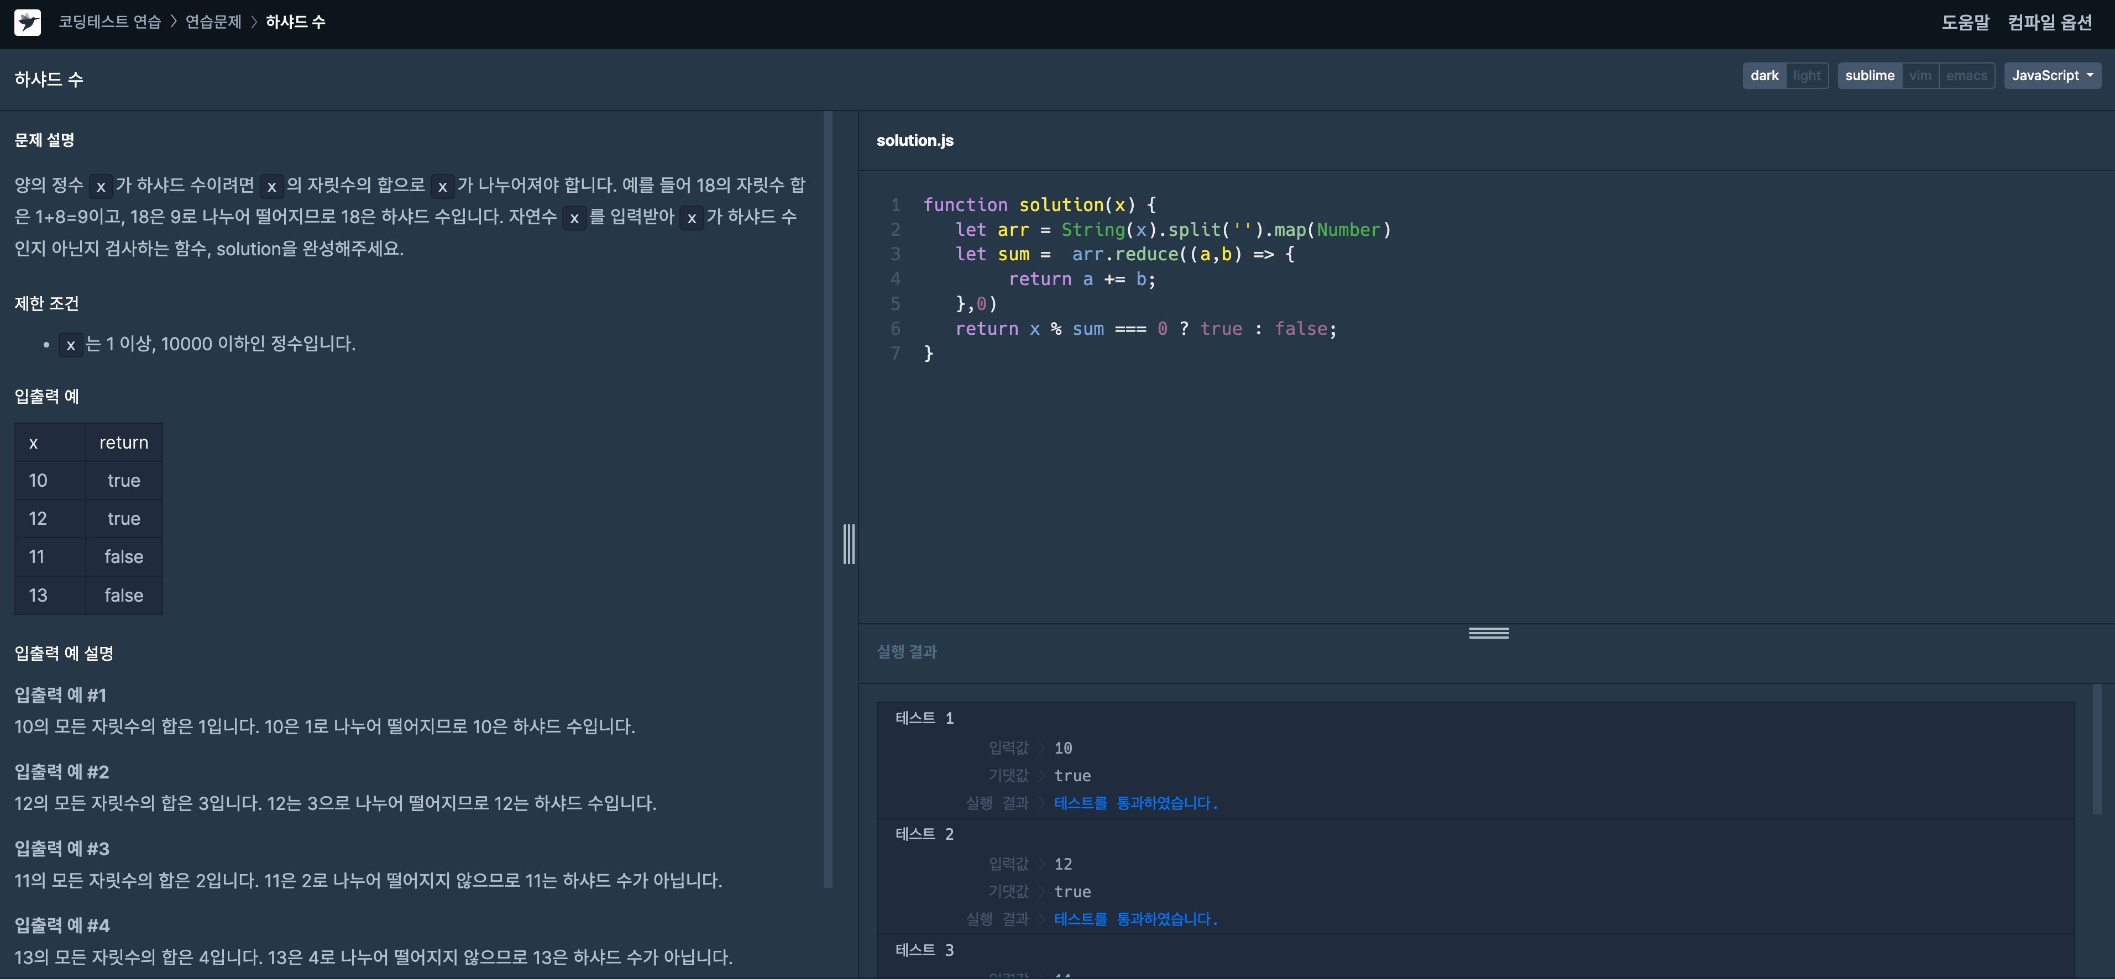Open the JavaScript language dropdown
The height and width of the screenshot is (979, 2115).
click(2051, 76)
